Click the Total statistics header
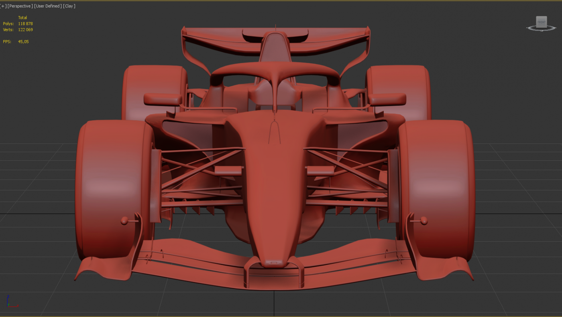The width and height of the screenshot is (562, 317). [x=22, y=18]
